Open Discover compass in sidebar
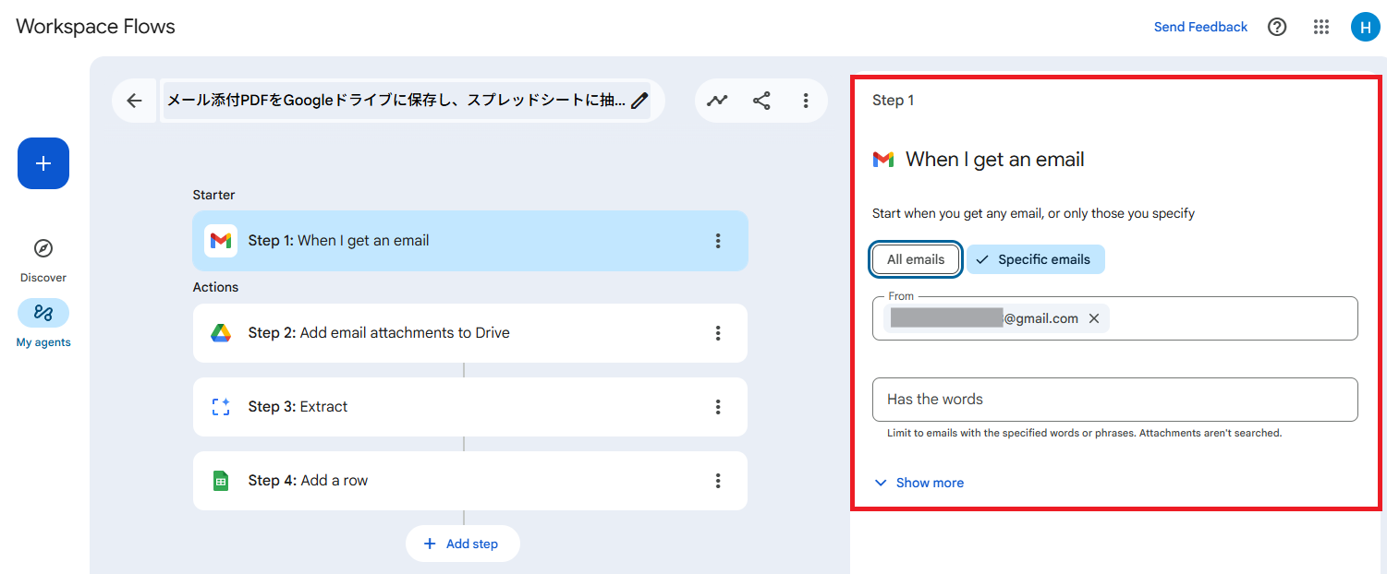Screen dimensions: 1387x574 point(43,249)
